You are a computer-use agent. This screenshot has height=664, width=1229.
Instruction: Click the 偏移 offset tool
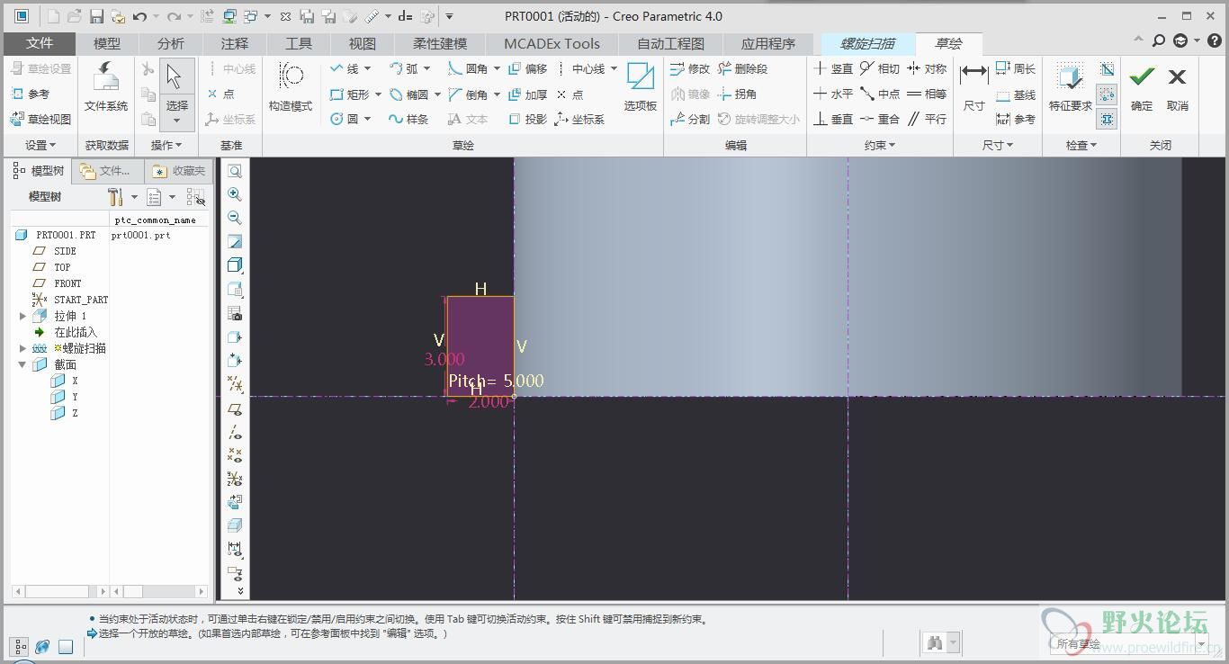(x=528, y=68)
